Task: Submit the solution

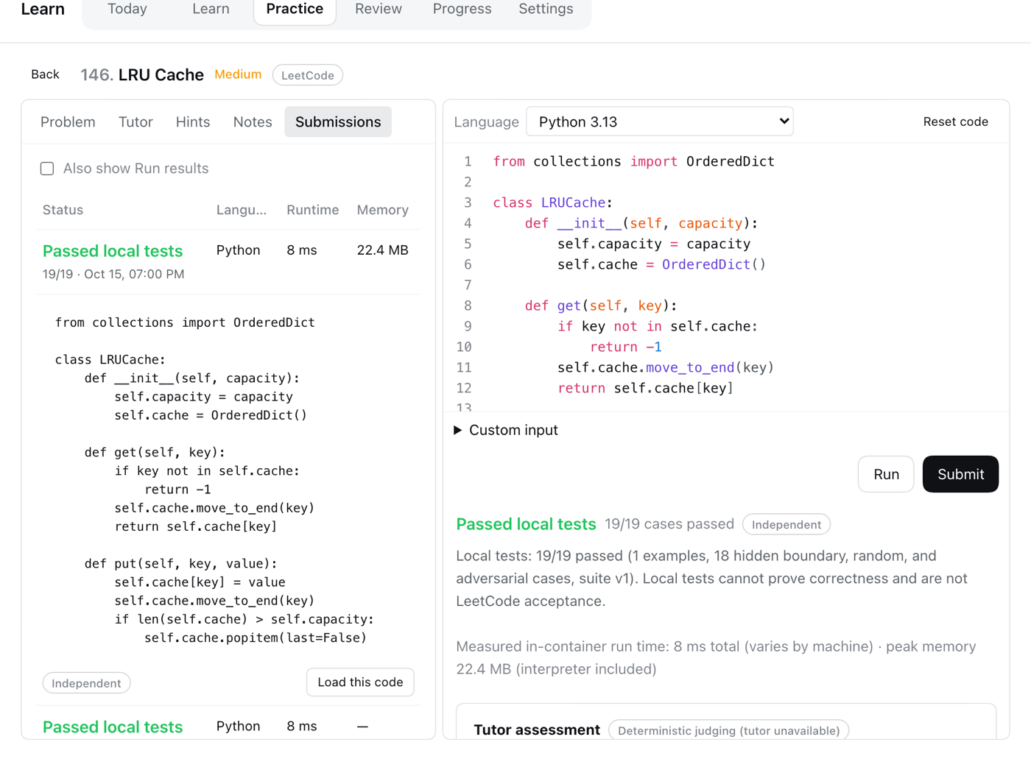Action: pos(960,474)
